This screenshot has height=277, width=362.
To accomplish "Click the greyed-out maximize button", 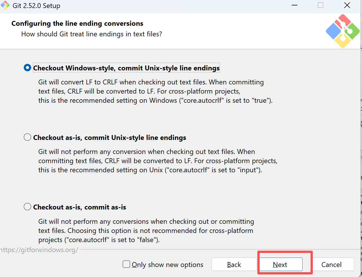I will click(321, 5).
